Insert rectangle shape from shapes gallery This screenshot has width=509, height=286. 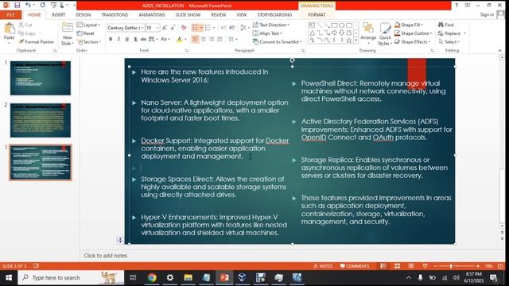click(334, 25)
